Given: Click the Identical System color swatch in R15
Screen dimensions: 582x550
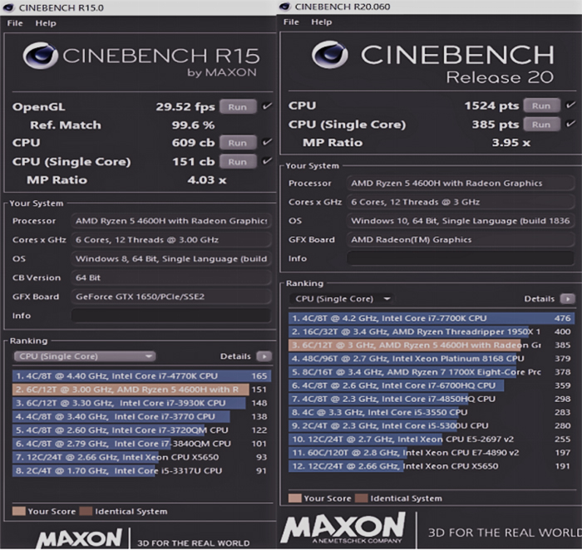Looking at the screenshot, I should [x=86, y=511].
